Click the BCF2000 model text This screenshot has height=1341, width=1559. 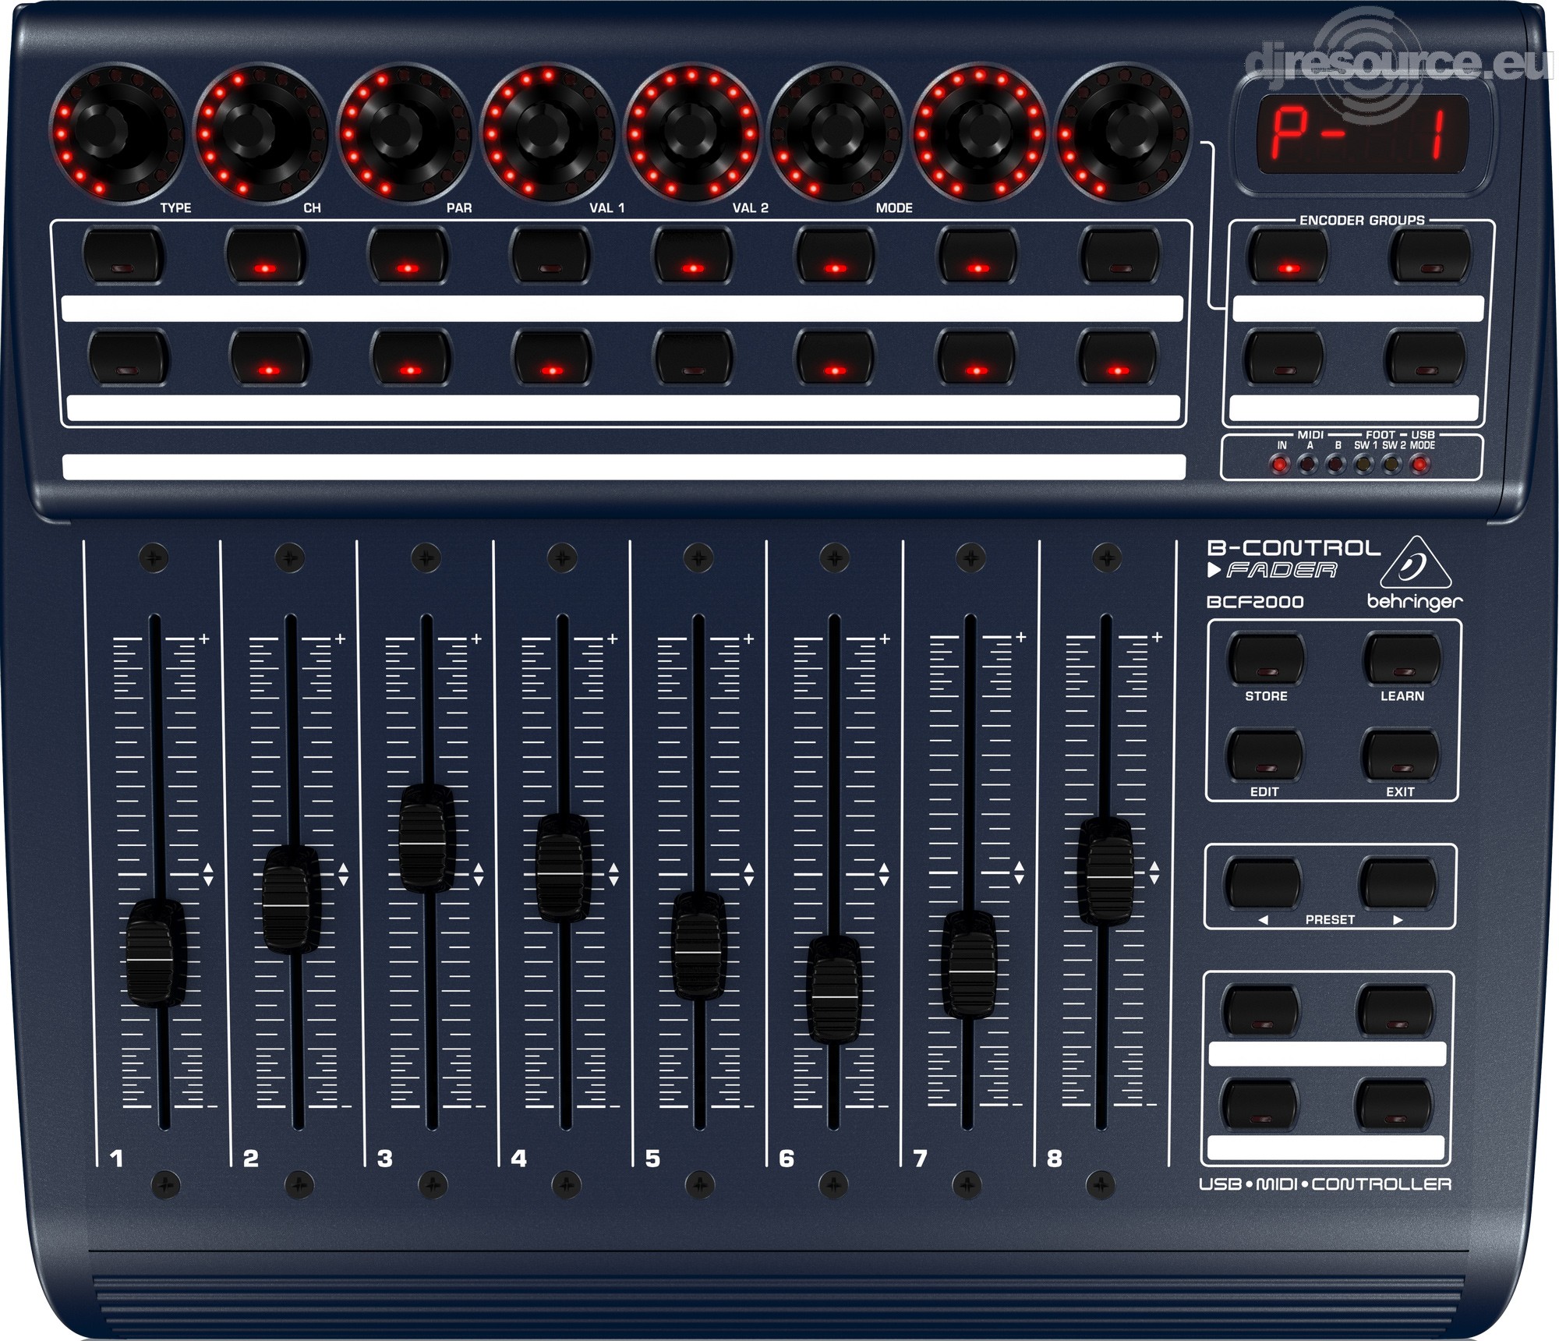coord(1255,602)
